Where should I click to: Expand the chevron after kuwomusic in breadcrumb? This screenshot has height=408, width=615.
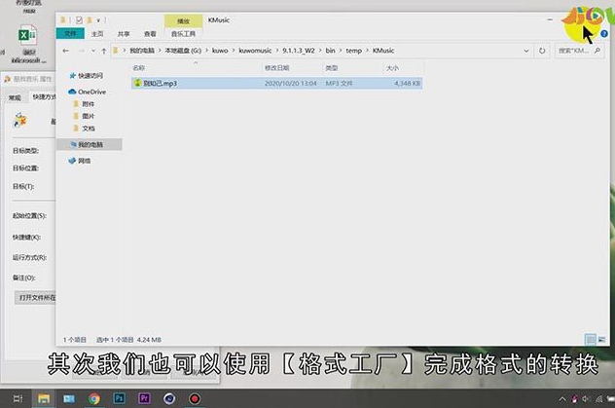[x=277, y=51]
